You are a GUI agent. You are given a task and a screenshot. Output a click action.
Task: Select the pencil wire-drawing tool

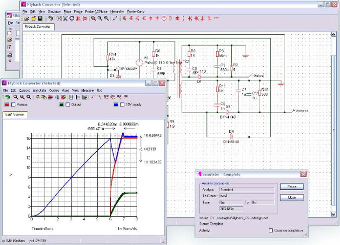tap(115, 19)
